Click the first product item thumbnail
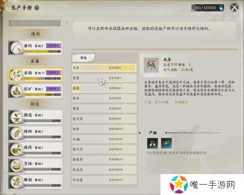Image resolution: width=244 pixels, height=195 pixels. pyautogui.click(x=152, y=143)
